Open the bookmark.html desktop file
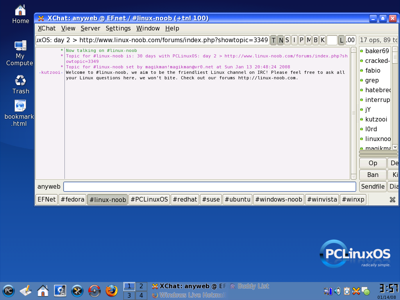 (x=20, y=113)
